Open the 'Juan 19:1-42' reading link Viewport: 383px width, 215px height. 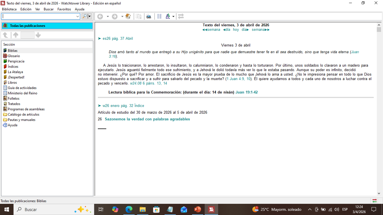point(247,92)
